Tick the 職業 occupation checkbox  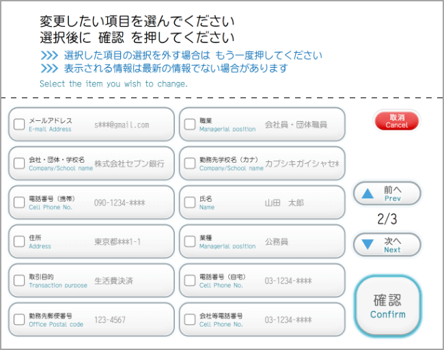[190, 124]
